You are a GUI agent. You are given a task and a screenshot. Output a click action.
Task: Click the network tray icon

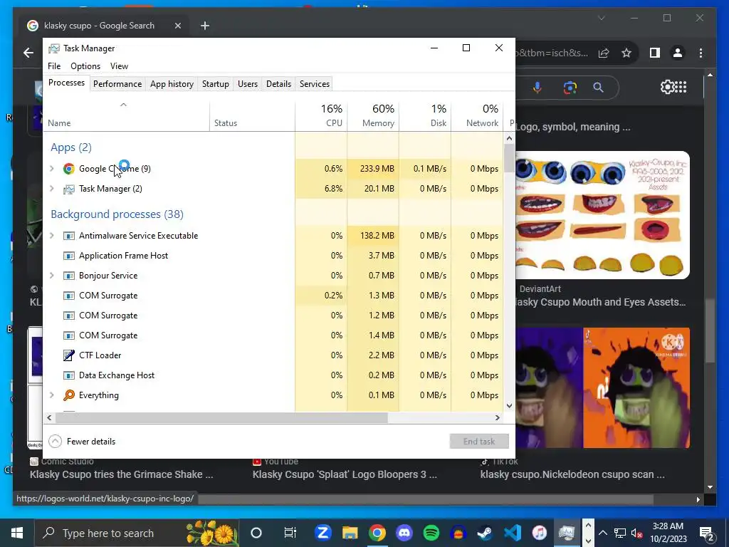[x=620, y=533]
